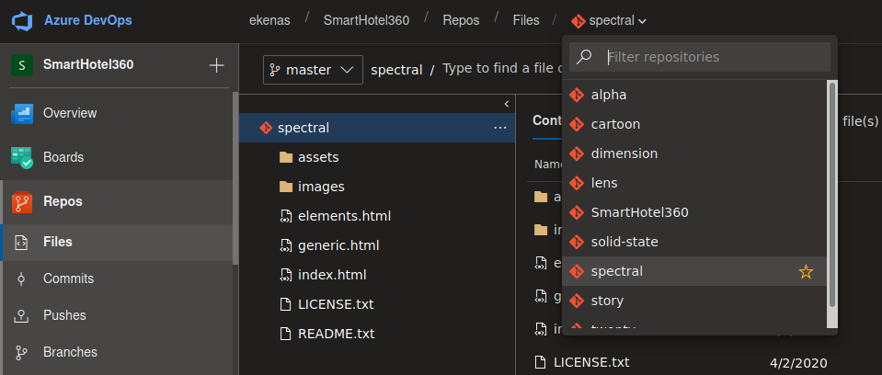Click the repo icon beside spectral breadcrumb
Screen dimensions: 882x375
point(578,21)
